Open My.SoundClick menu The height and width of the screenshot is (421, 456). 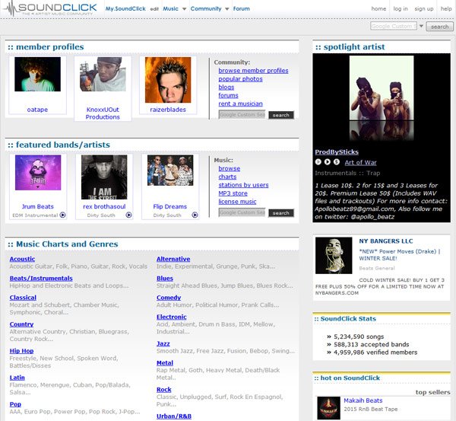tap(125, 8)
